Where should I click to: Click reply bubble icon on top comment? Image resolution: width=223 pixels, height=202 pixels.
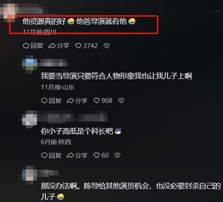coord(26,46)
